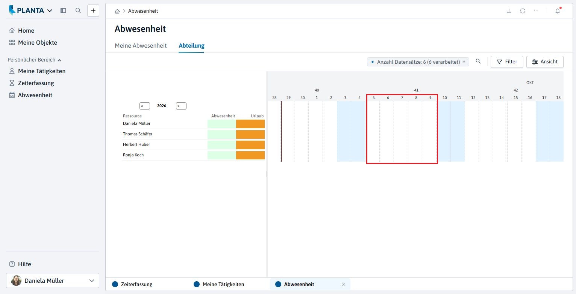Open the three-dots more options menu
The image size is (576, 294).
536,11
